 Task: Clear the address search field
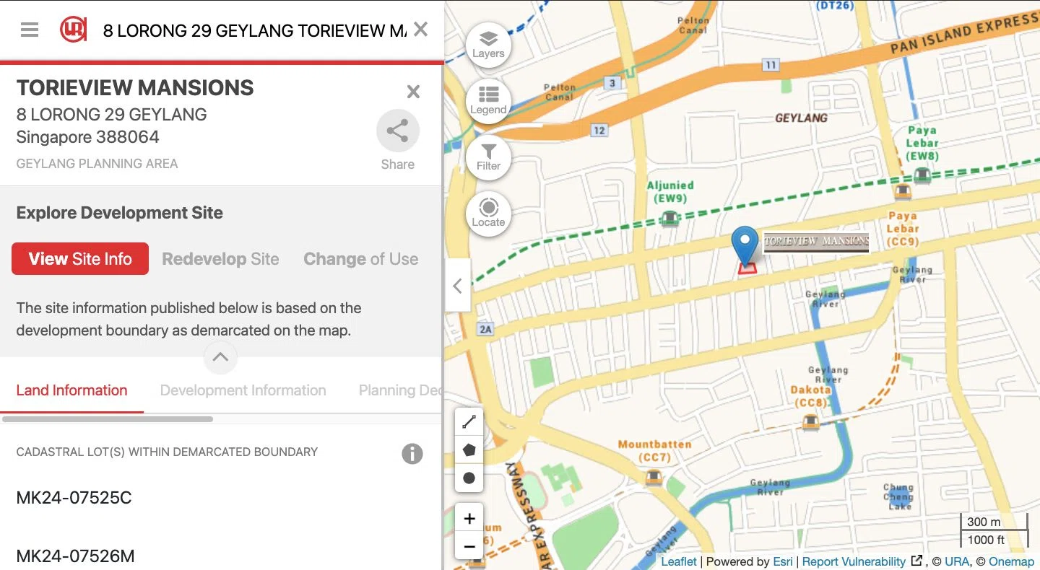pyautogui.click(x=420, y=30)
